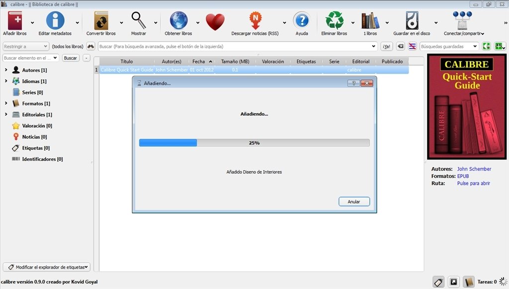The width and height of the screenshot is (509, 289).
Task: Sort by Tamaño (MB) column header
Action: [235, 61]
